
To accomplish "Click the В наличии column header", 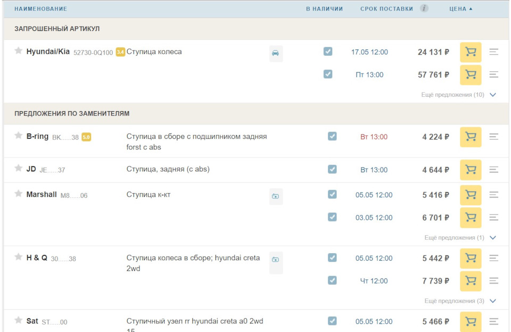I will (x=324, y=9).
